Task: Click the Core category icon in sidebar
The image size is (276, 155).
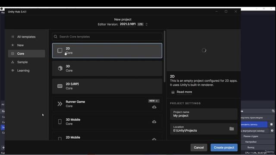Action: (x=13, y=53)
